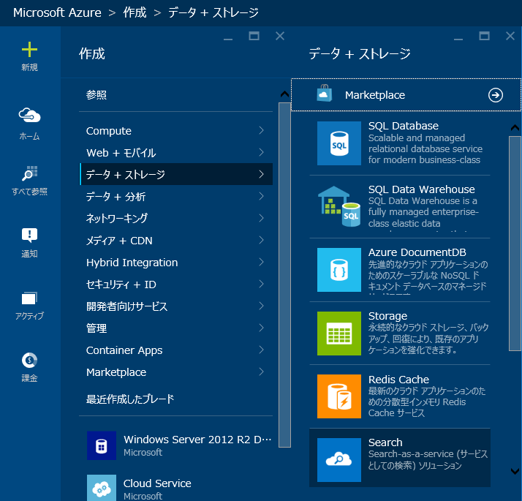
Task: Click the 最近作成したブレード heading
Action: click(130, 399)
